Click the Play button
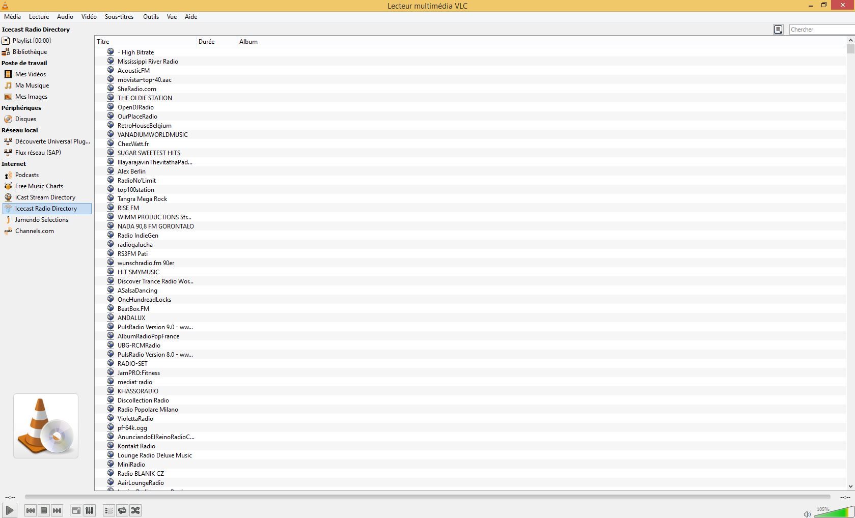The height and width of the screenshot is (518, 855). pyautogui.click(x=10, y=510)
